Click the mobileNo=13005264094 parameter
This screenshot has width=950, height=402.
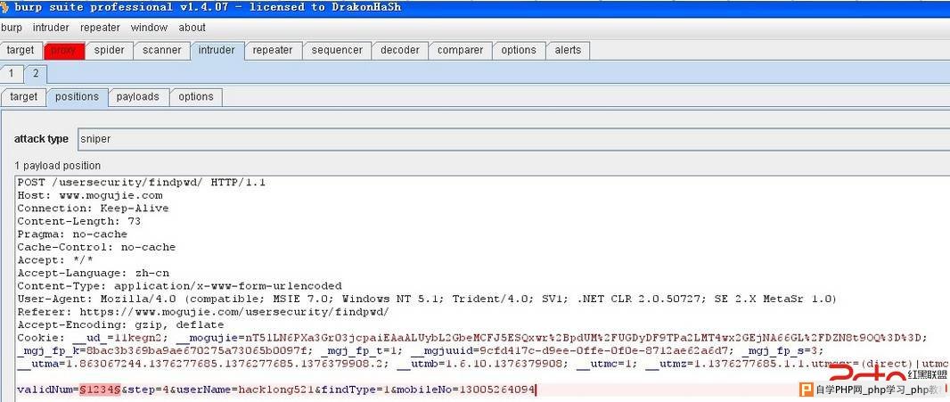coord(466,390)
